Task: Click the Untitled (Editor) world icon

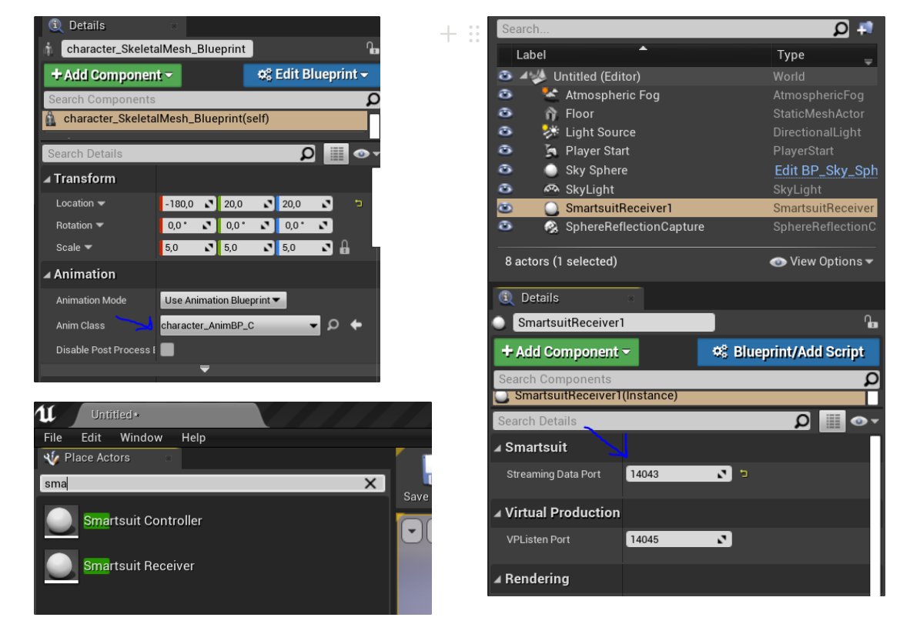Action: tap(538, 76)
